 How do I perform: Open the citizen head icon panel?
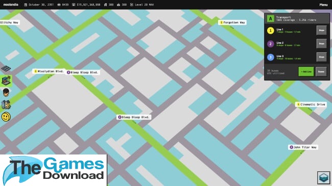6,92
